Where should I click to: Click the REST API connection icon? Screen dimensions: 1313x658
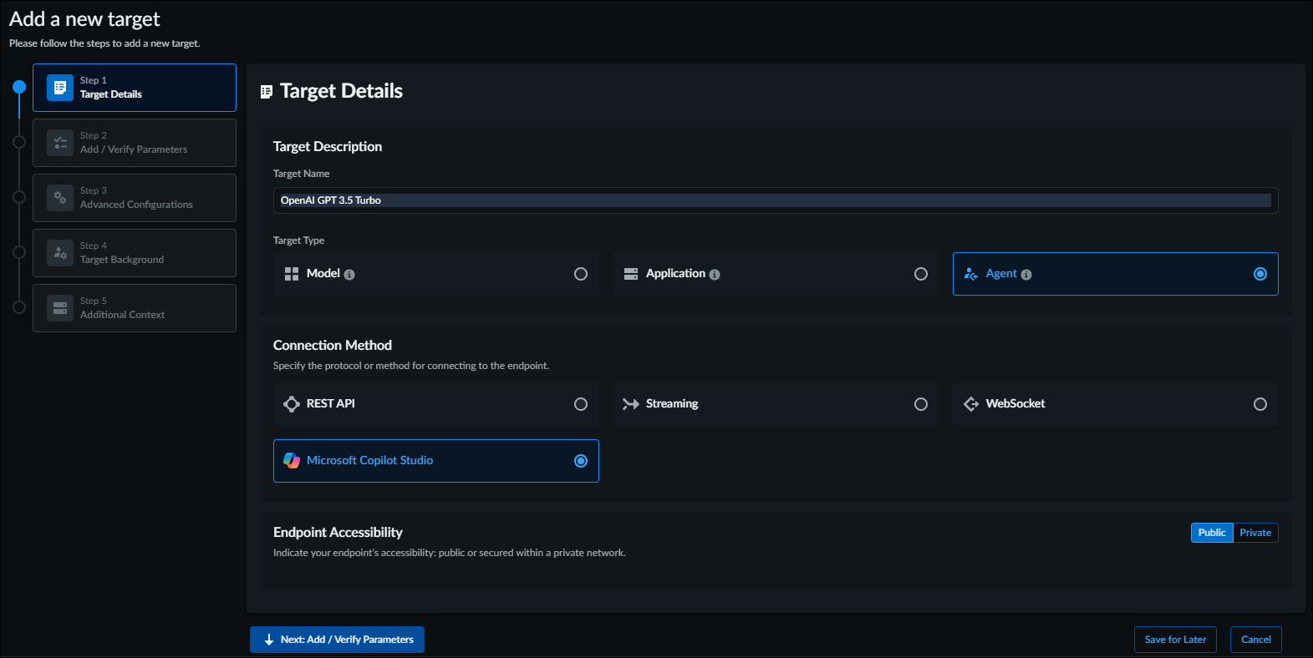(292, 404)
